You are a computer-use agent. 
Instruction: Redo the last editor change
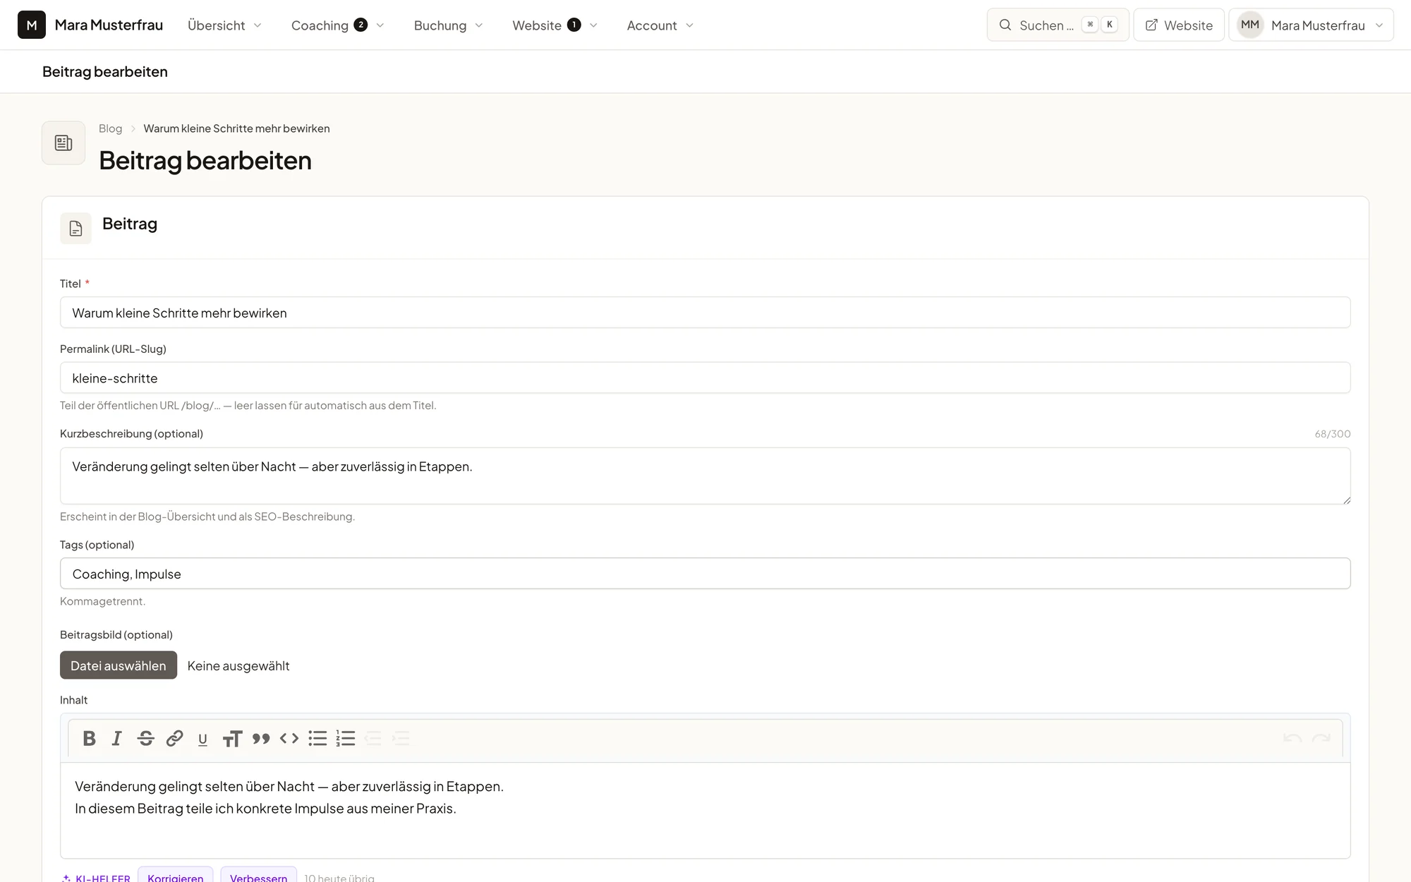point(1321,738)
